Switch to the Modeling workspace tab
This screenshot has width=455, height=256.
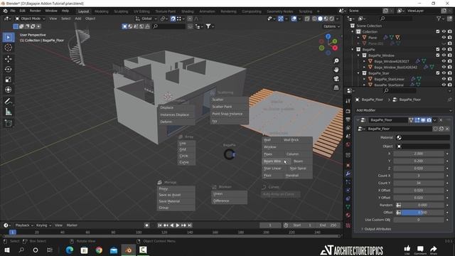click(x=101, y=11)
